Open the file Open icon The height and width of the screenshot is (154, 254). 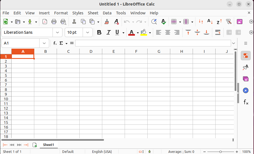(17, 22)
